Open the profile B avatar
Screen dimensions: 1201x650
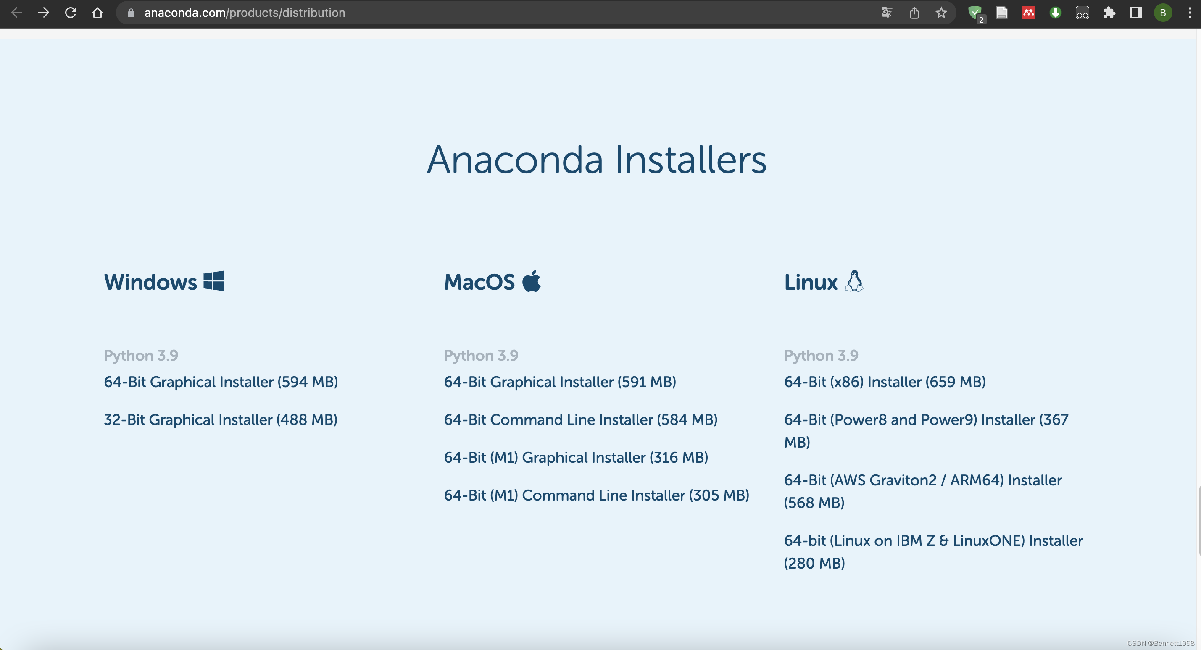(1163, 13)
